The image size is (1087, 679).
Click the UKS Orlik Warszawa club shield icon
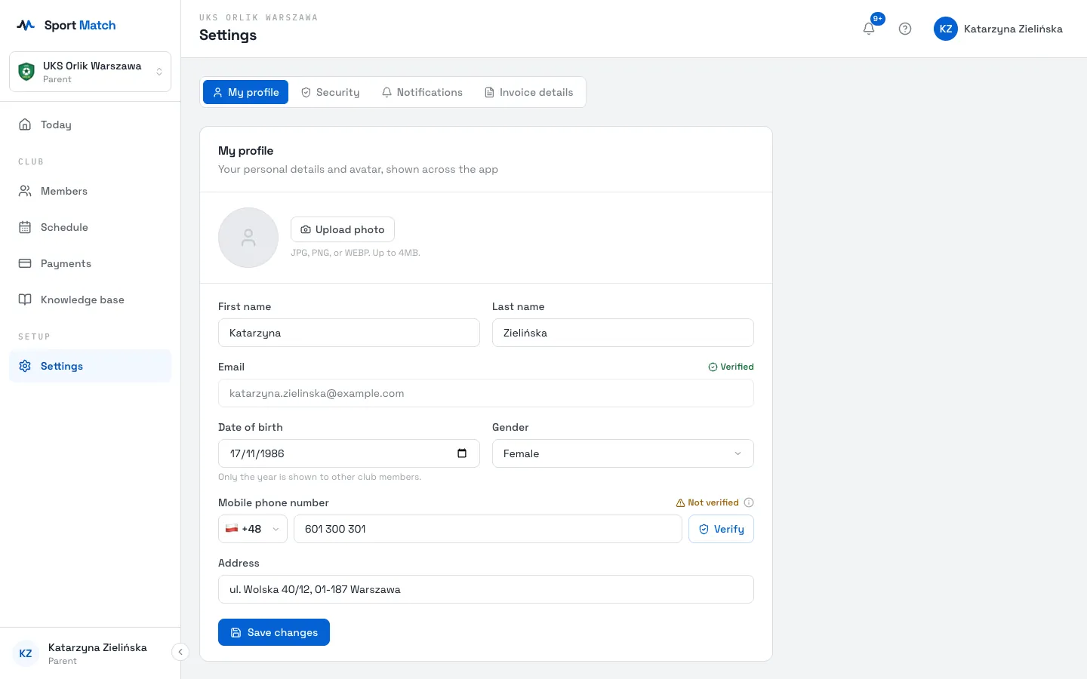(26, 72)
